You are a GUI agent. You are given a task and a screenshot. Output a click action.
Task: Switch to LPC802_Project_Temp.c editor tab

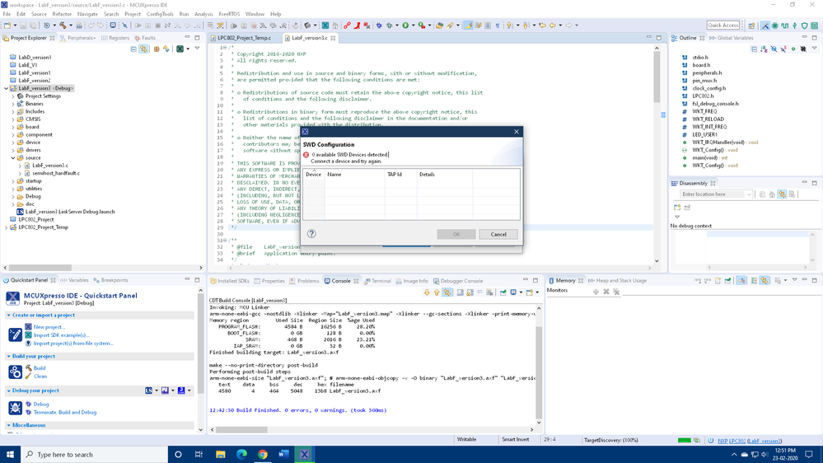coord(244,38)
